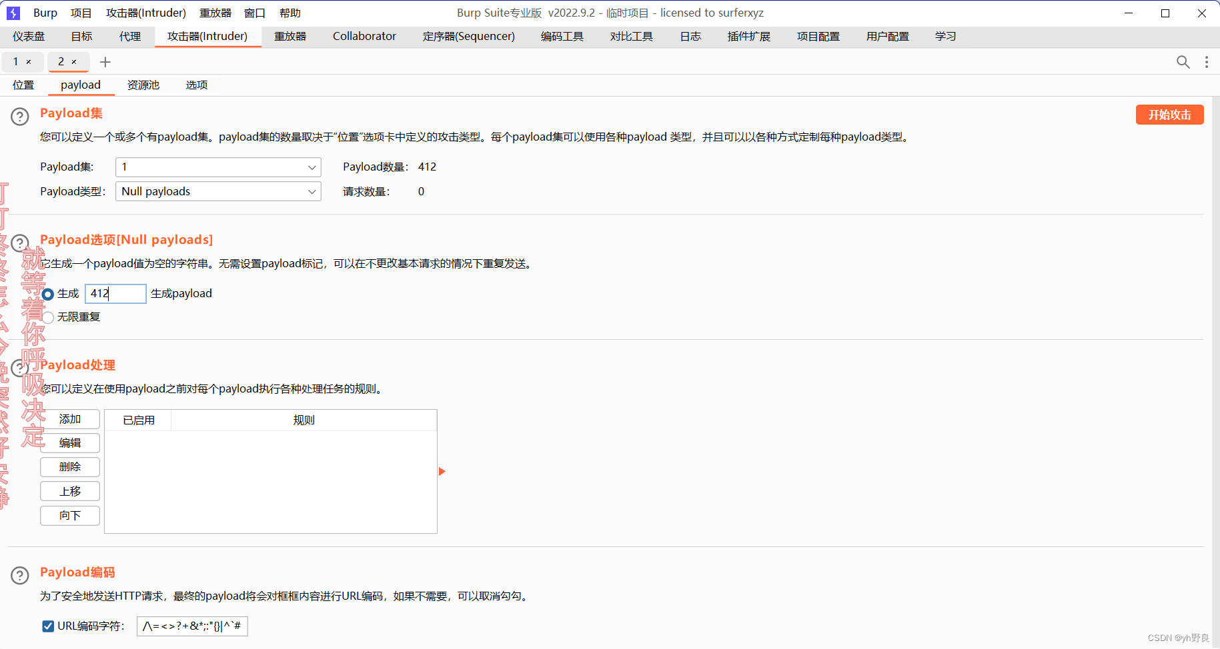Switch to the 仪表盘 tab

pyautogui.click(x=29, y=37)
